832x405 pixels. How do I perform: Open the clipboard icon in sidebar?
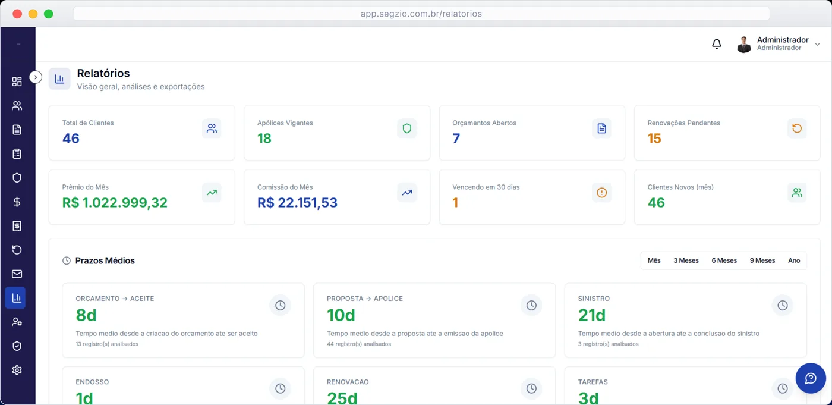coord(17,154)
